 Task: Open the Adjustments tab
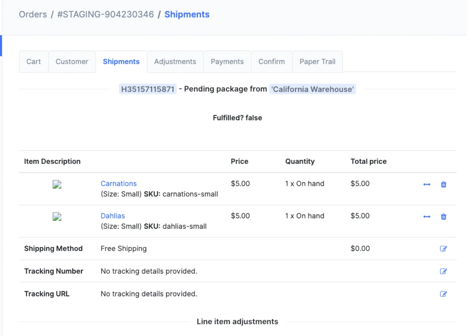(x=175, y=62)
